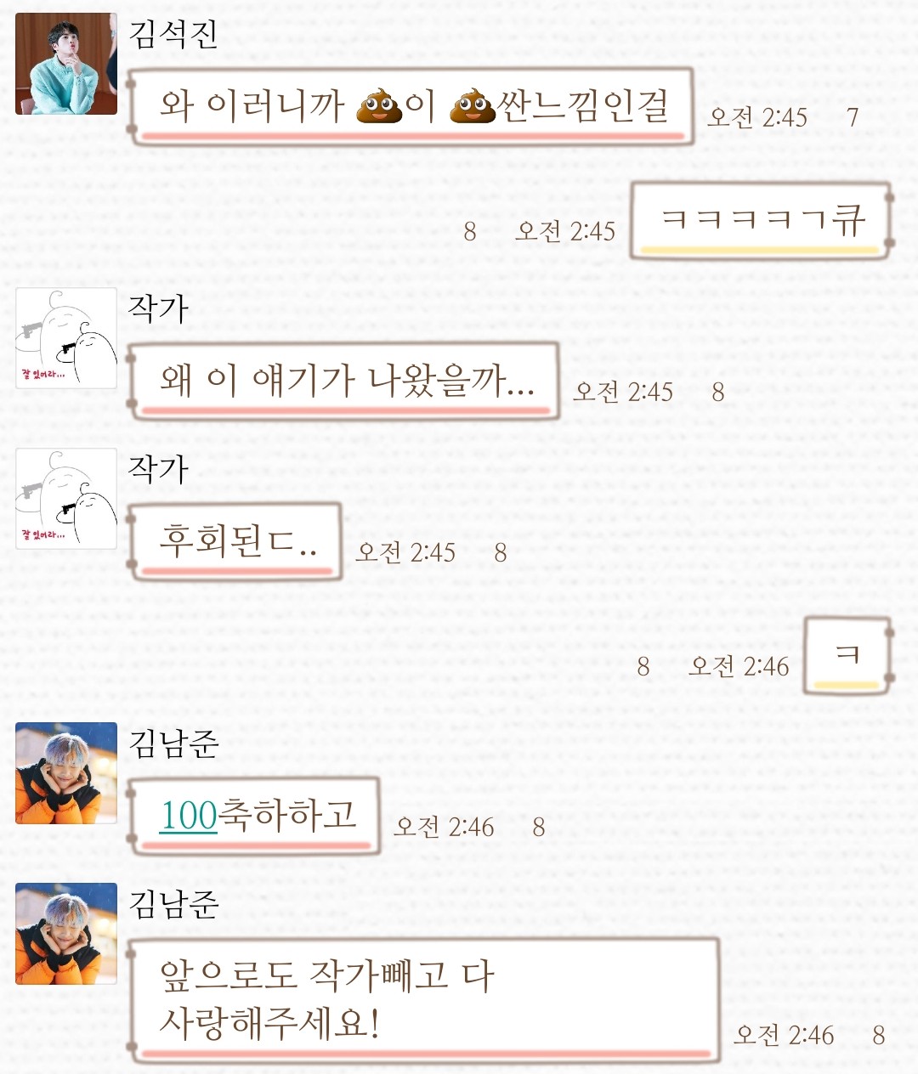
Task: Click the 김남준 name above 100축하하고
Action: pyautogui.click(x=173, y=743)
